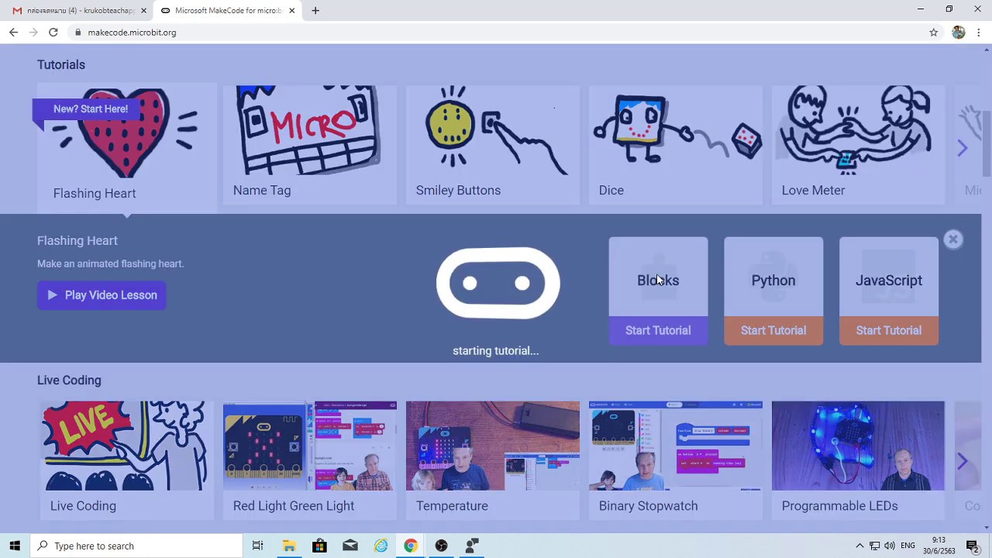Open Internet Explorer from the taskbar
992x558 pixels.
click(381, 546)
